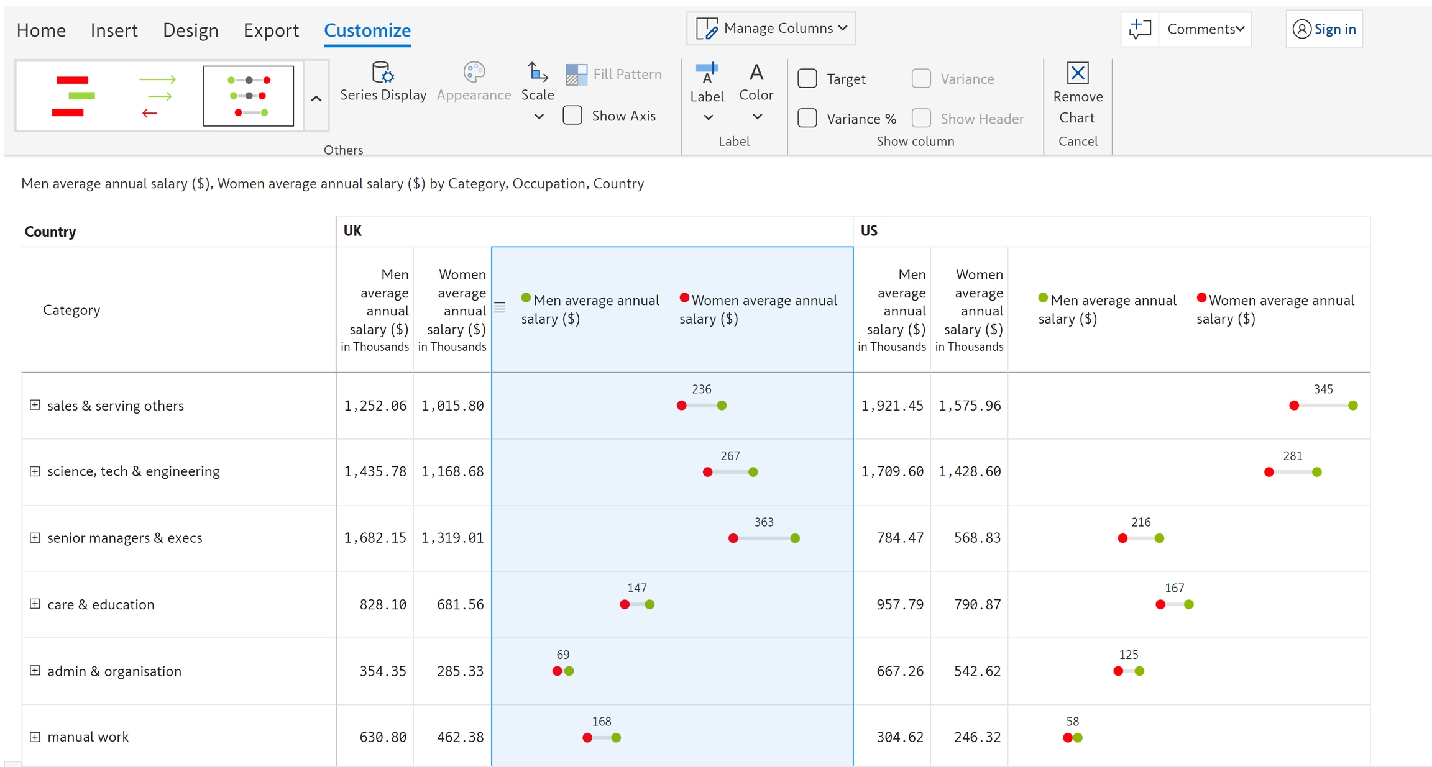Select the red-green bar chart style
The height and width of the screenshot is (767, 1432).
tap(73, 96)
